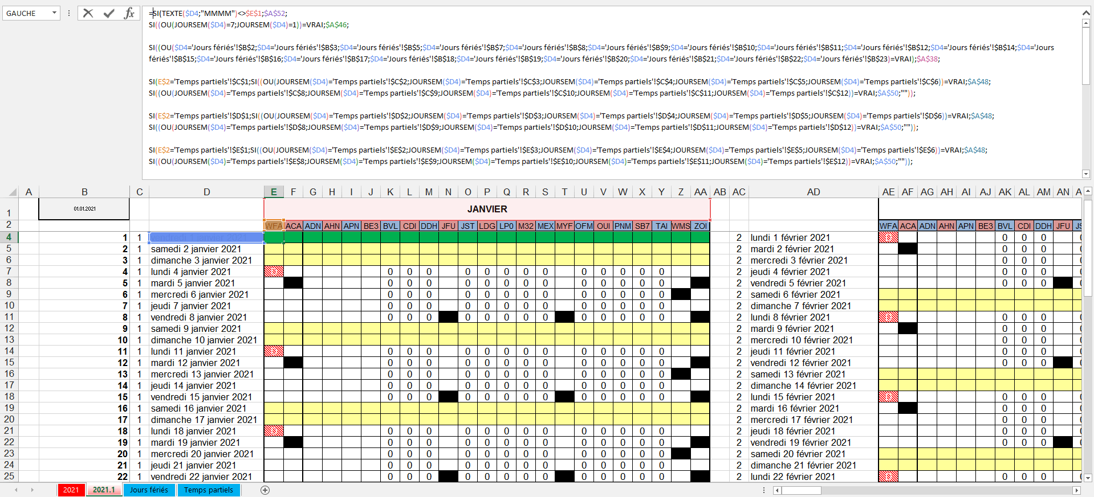This screenshot has height=497, width=1094.
Task: Select row 11 header
Action: coord(9,317)
